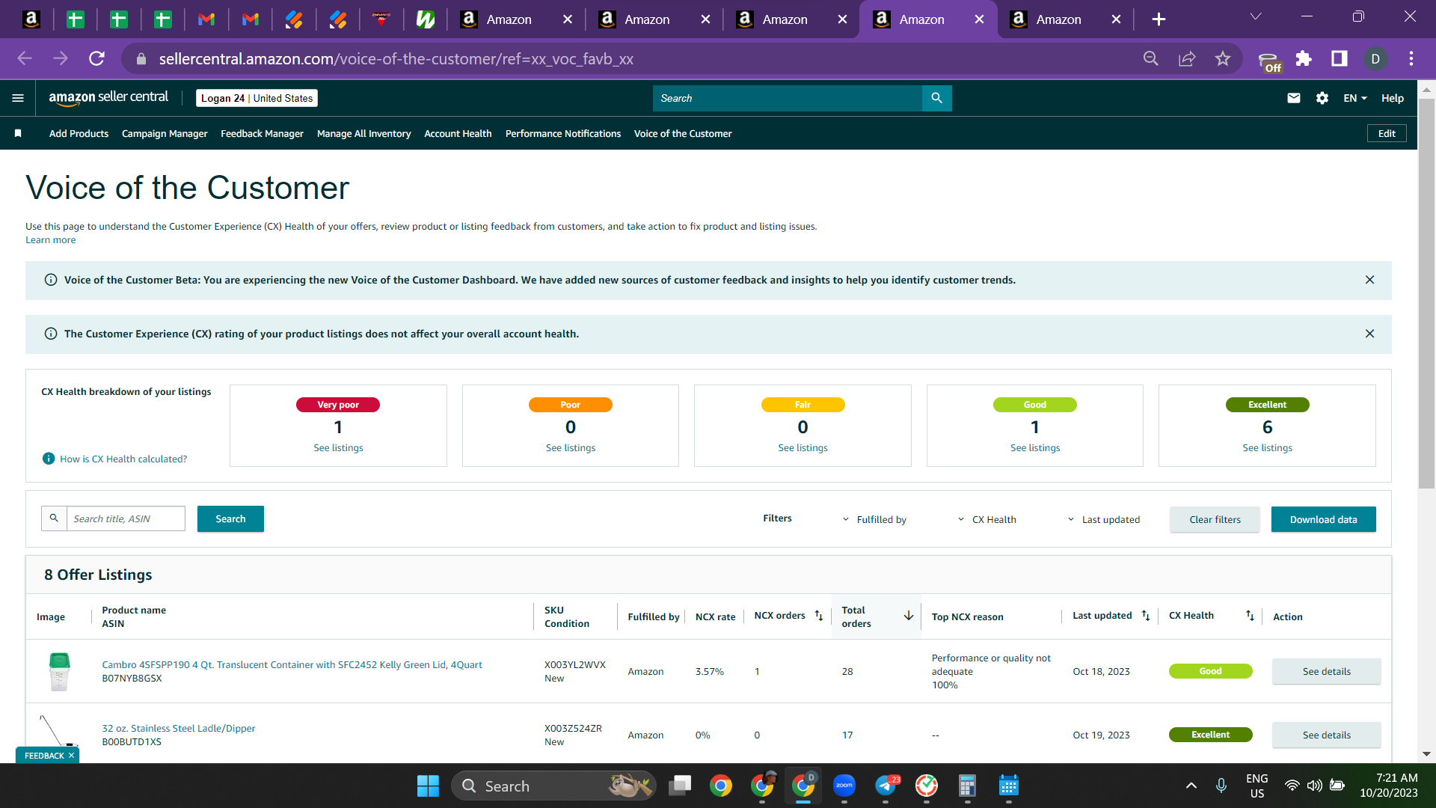Screen dimensions: 1436x808
Task: Expand the Fulfilled by filter dropdown
Action: 874,519
